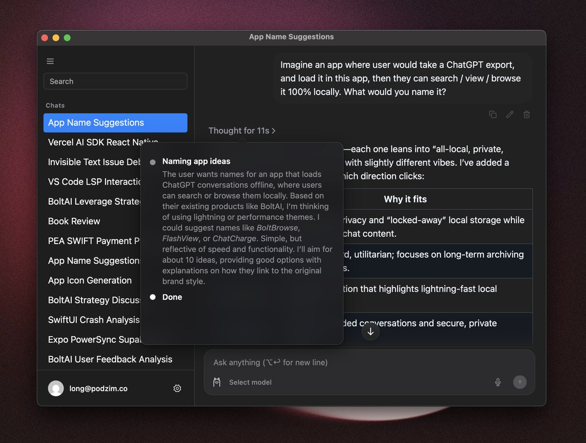This screenshot has height=443, width=586.
Task: Open settings via gear icon
Action: [x=177, y=388]
